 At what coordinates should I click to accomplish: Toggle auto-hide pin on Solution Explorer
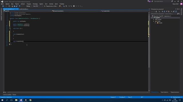(177, 9)
